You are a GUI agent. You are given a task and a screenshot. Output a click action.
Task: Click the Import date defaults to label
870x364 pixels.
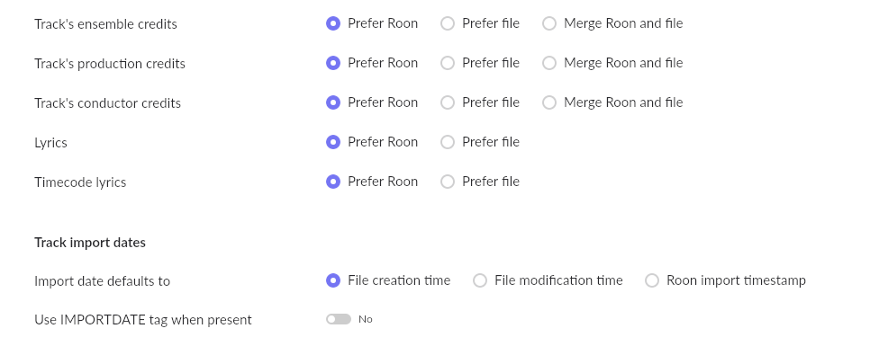pyautogui.click(x=102, y=281)
